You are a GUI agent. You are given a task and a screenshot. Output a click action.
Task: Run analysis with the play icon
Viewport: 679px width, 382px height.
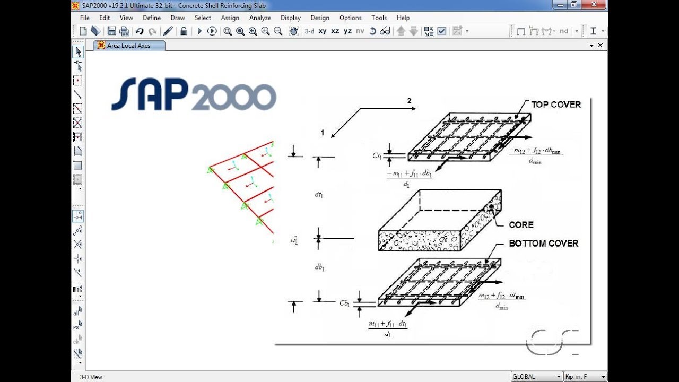(199, 31)
